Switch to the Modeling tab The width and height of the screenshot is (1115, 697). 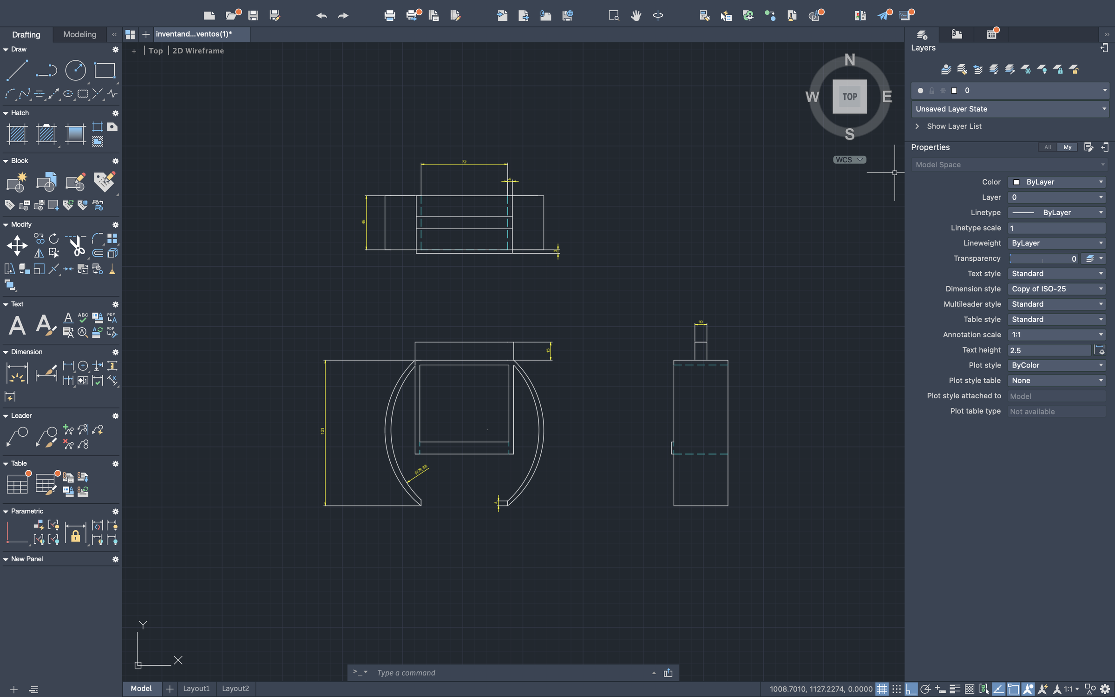point(79,34)
